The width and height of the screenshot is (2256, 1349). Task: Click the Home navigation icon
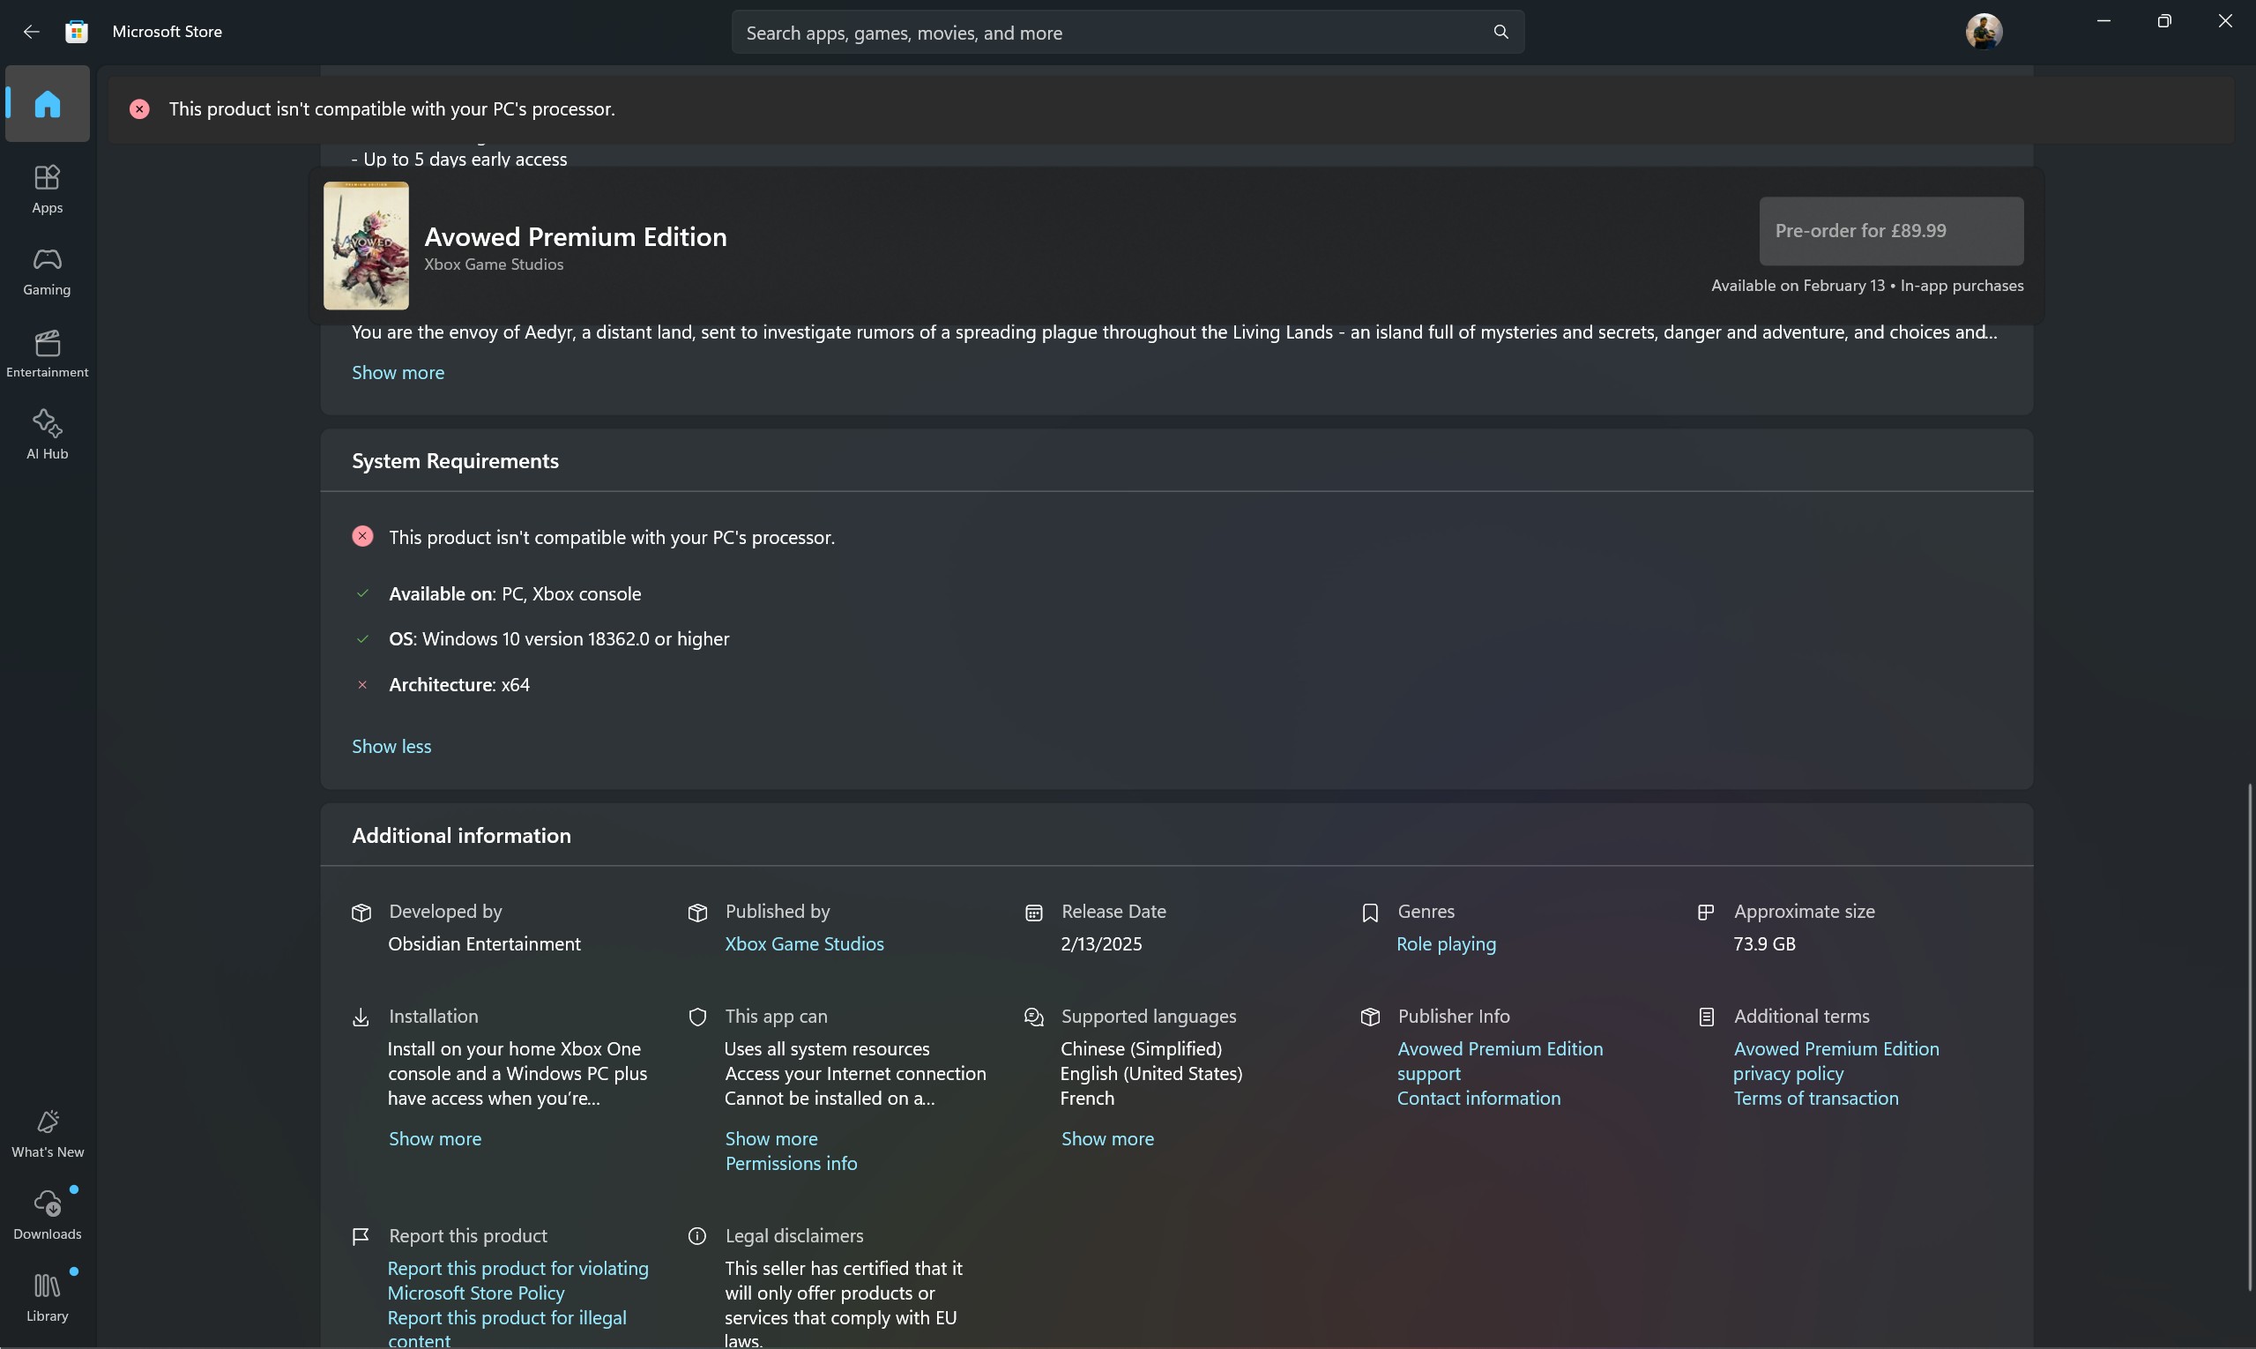point(47,101)
